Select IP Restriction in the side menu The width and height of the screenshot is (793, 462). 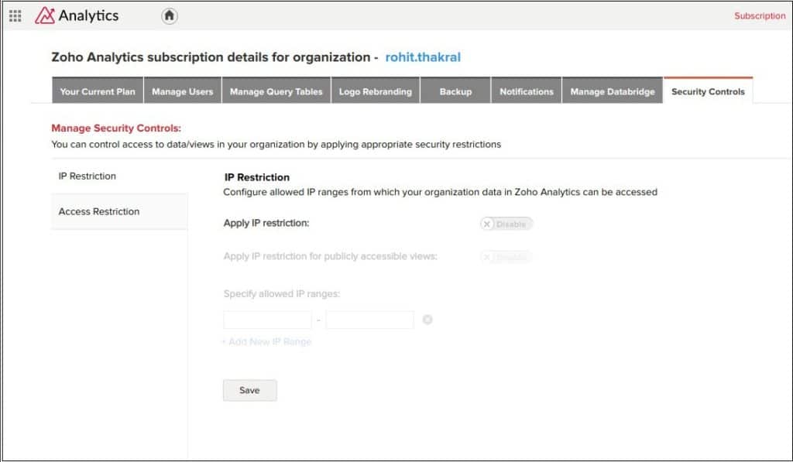119,176
